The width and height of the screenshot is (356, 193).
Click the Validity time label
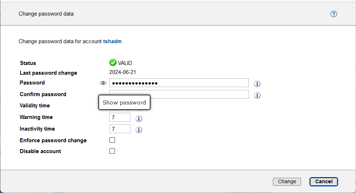click(x=35, y=106)
